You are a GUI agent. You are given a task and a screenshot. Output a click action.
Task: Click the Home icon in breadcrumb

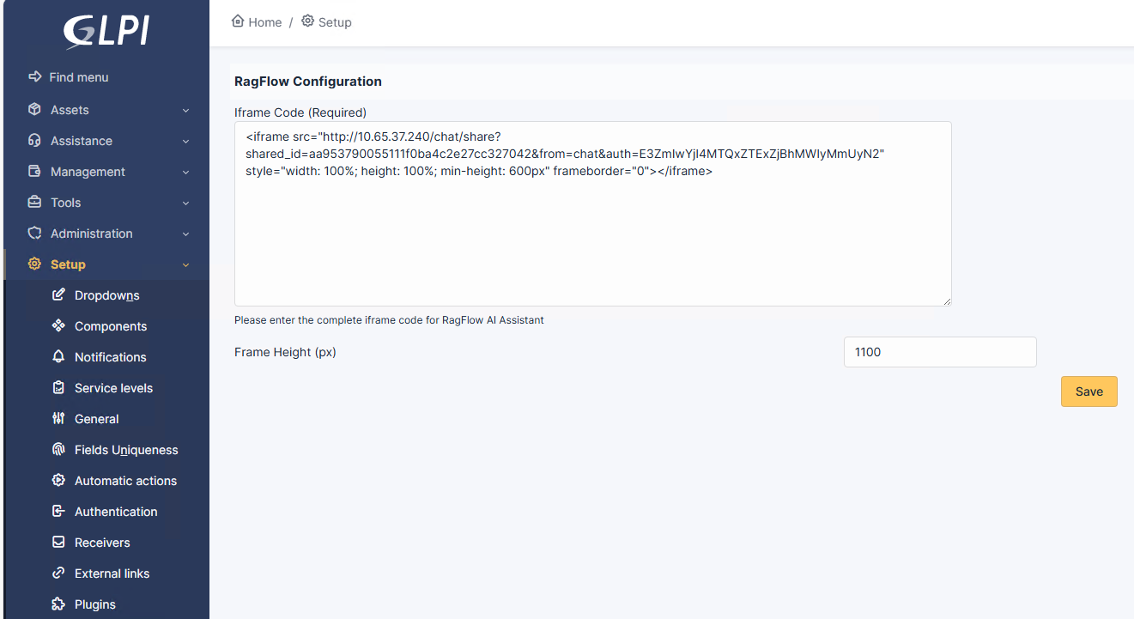pyautogui.click(x=238, y=21)
